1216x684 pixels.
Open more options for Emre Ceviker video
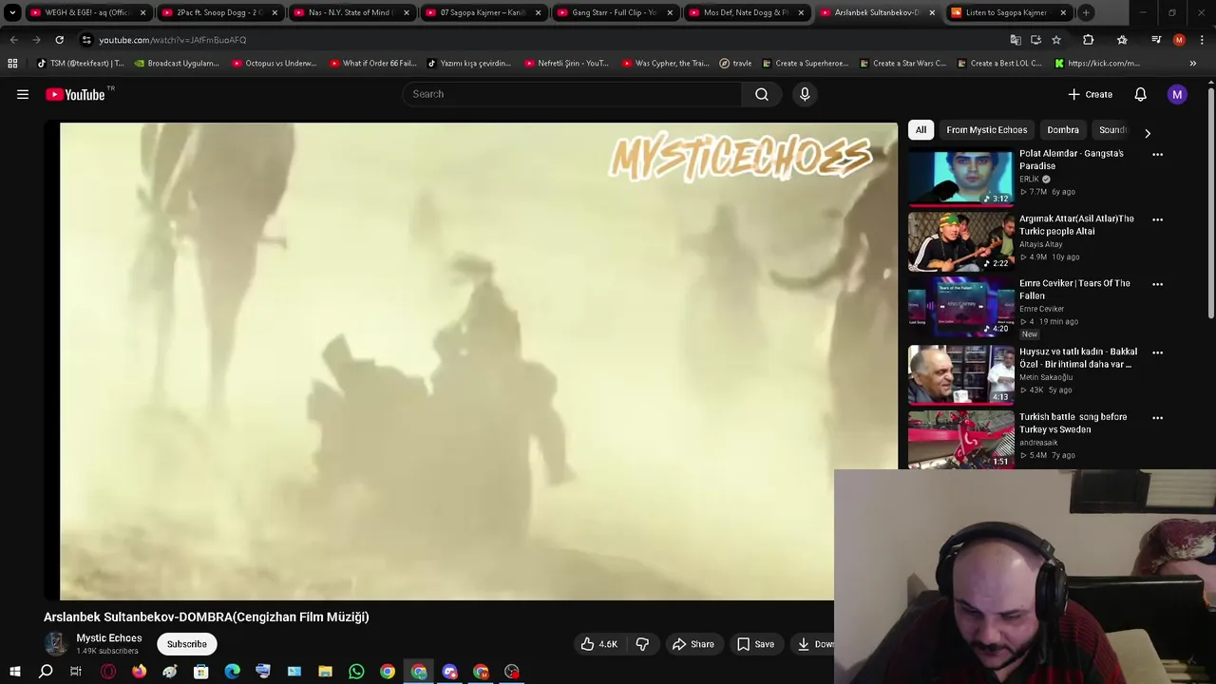click(1157, 284)
